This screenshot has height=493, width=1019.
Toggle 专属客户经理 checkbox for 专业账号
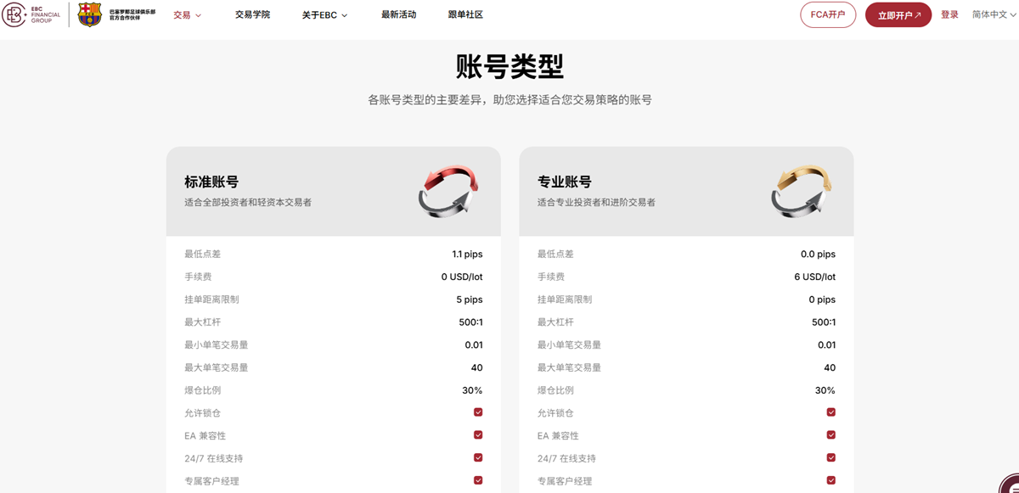pos(830,481)
